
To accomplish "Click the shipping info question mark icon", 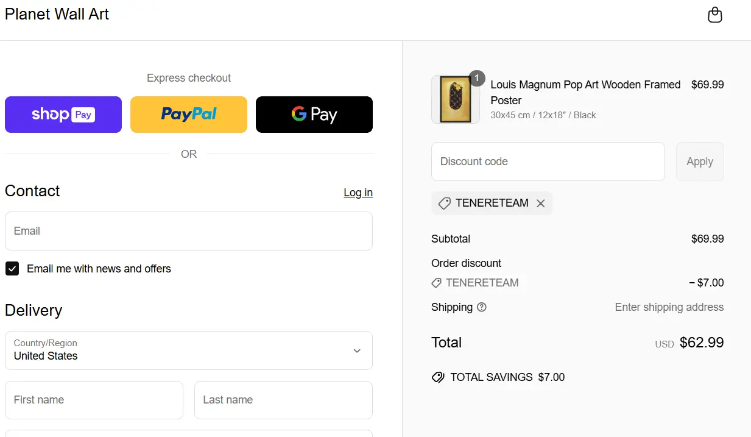I will pos(482,307).
